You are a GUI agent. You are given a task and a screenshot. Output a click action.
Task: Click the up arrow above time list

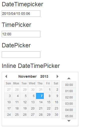click(69, 78)
